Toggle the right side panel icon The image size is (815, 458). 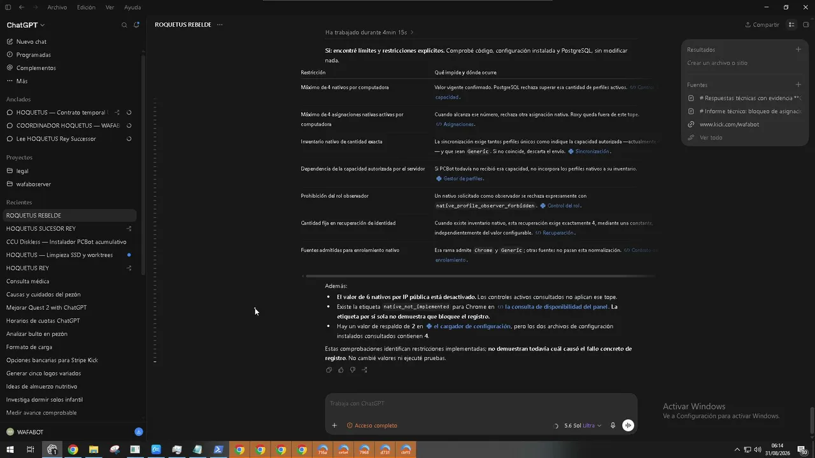pos(806,25)
